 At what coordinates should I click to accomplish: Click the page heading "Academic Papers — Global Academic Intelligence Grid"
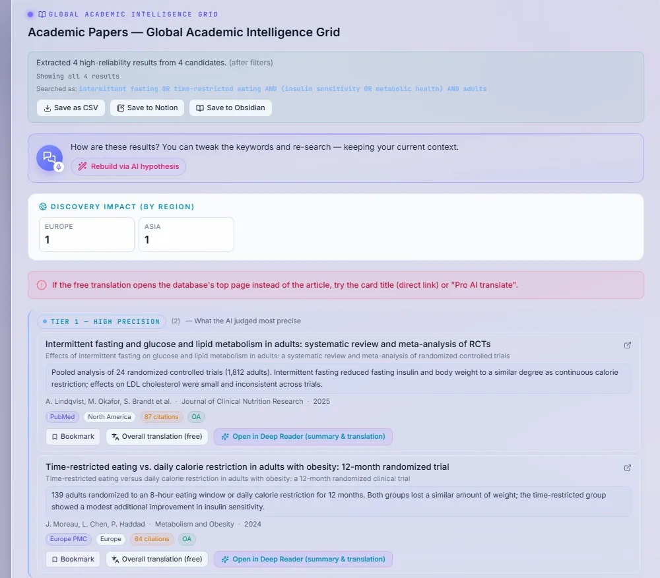(184, 32)
